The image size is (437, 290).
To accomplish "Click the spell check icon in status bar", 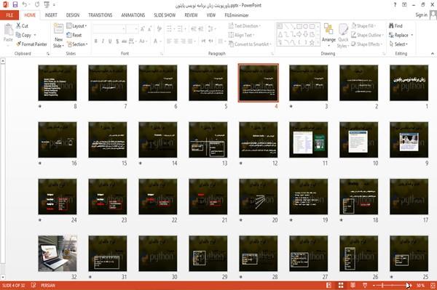I will [34, 285].
